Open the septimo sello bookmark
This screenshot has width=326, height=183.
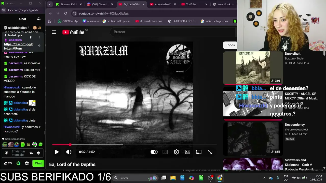point(117,21)
